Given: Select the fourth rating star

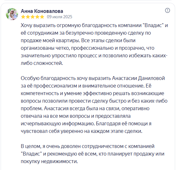Looking at the screenshot, I should point(37,17).
